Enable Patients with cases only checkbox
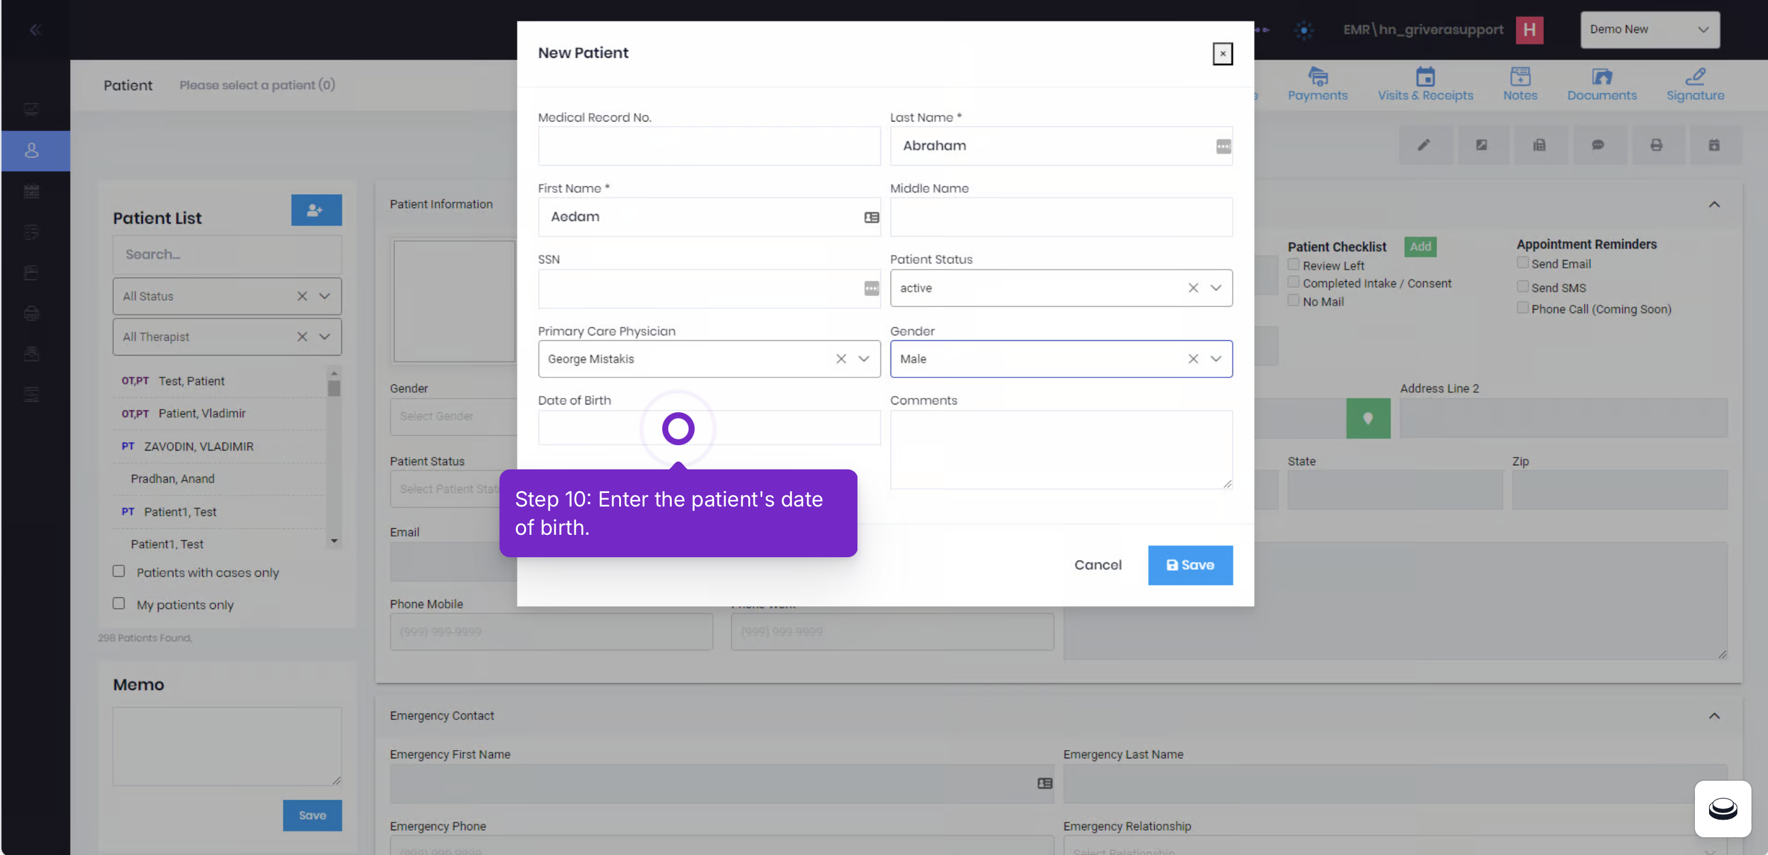The width and height of the screenshot is (1768, 855). click(x=119, y=571)
